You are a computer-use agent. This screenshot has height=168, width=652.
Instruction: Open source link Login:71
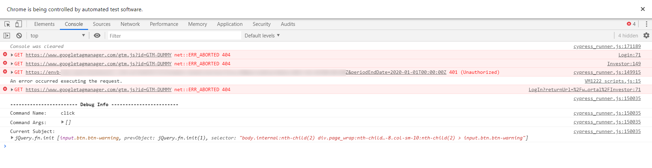pyautogui.click(x=630, y=55)
